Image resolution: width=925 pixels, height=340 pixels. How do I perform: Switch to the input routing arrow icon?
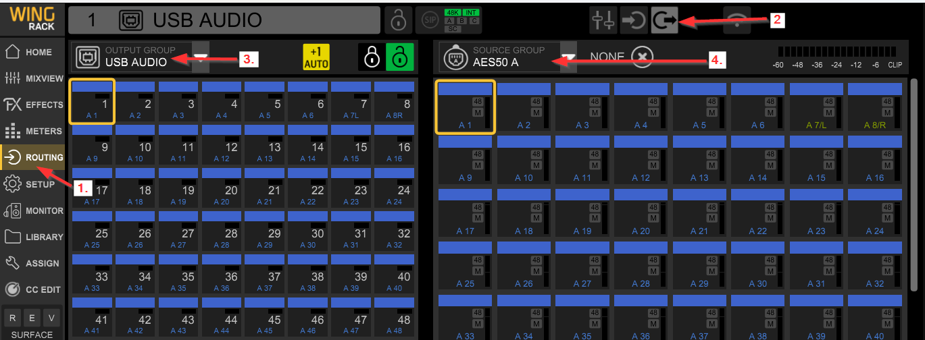click(x=633, y=20)
